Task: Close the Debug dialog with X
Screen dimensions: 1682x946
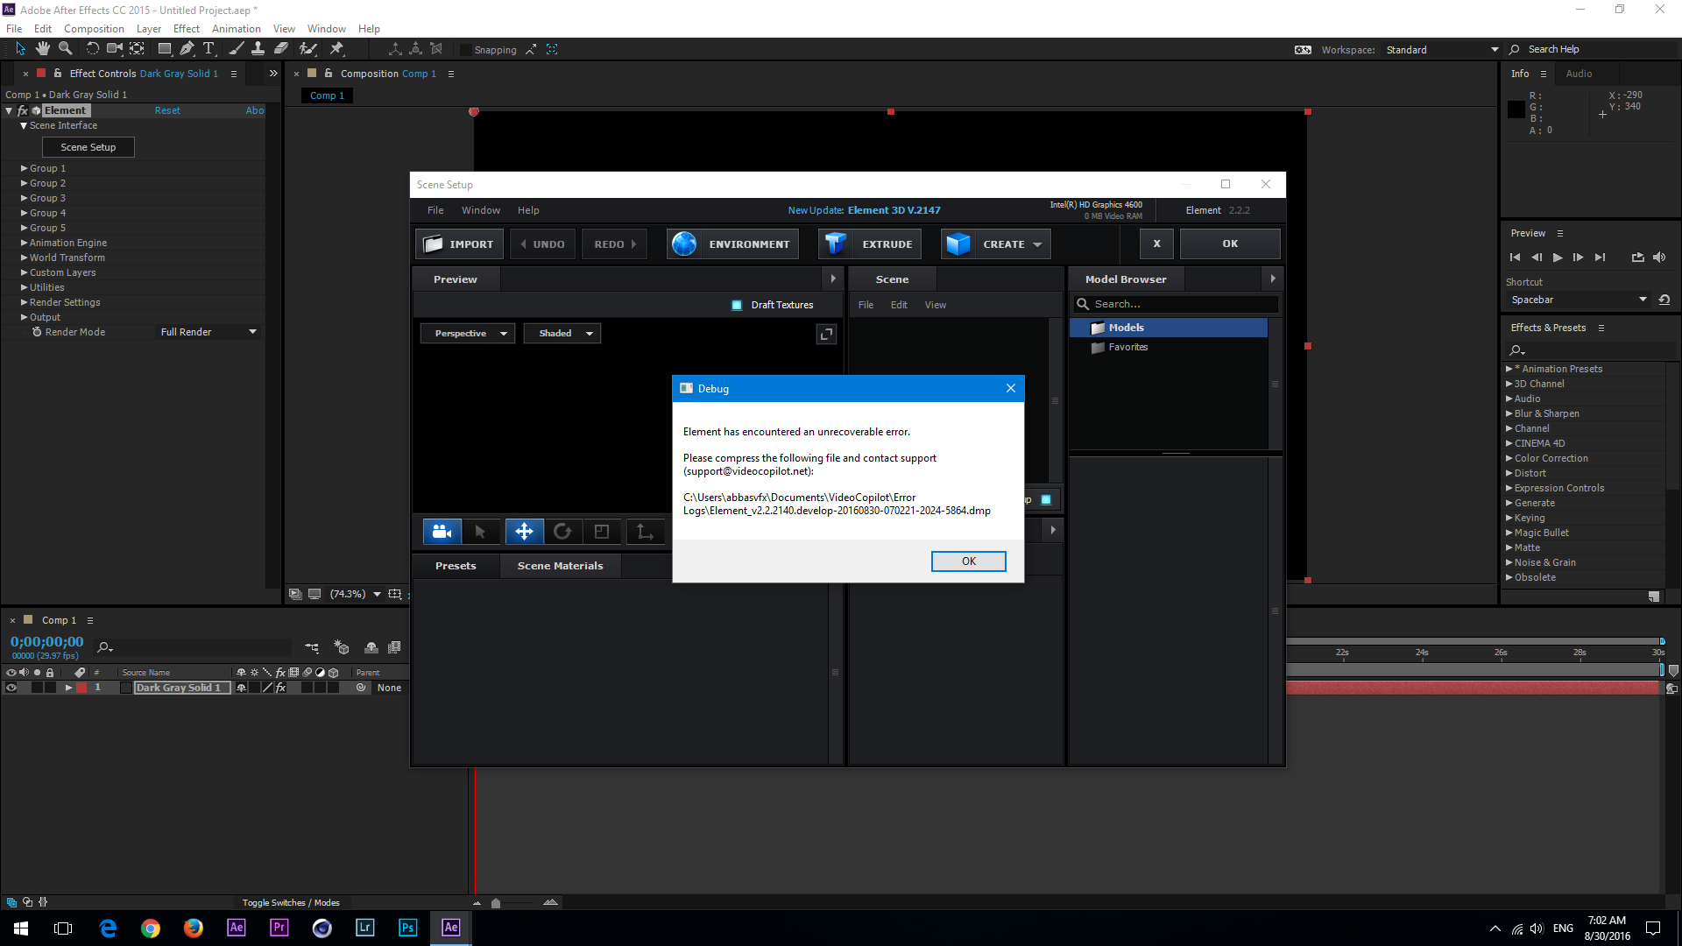Action: point(1011,388)
